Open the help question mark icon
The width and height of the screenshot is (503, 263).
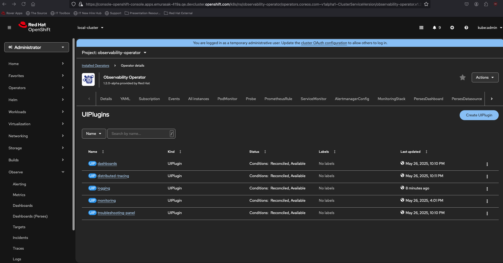[466, 28]
